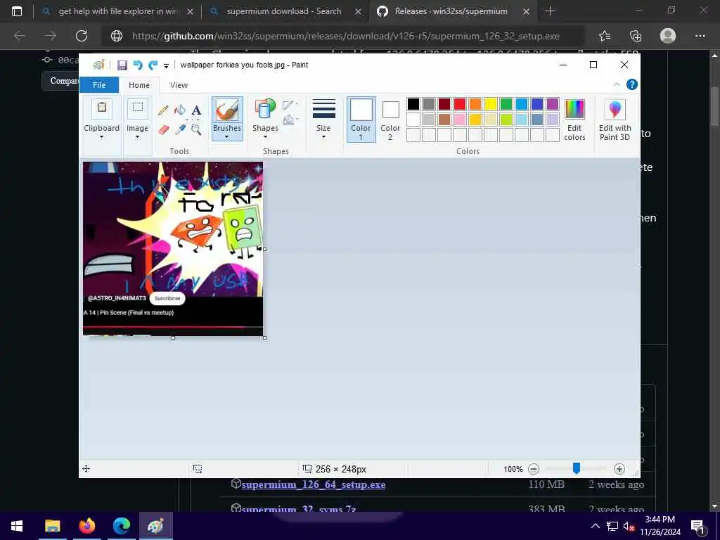Click the Redo arrow in Paint
The width and height of the screenshot is (720, 540).
click(x=153, y=65)
